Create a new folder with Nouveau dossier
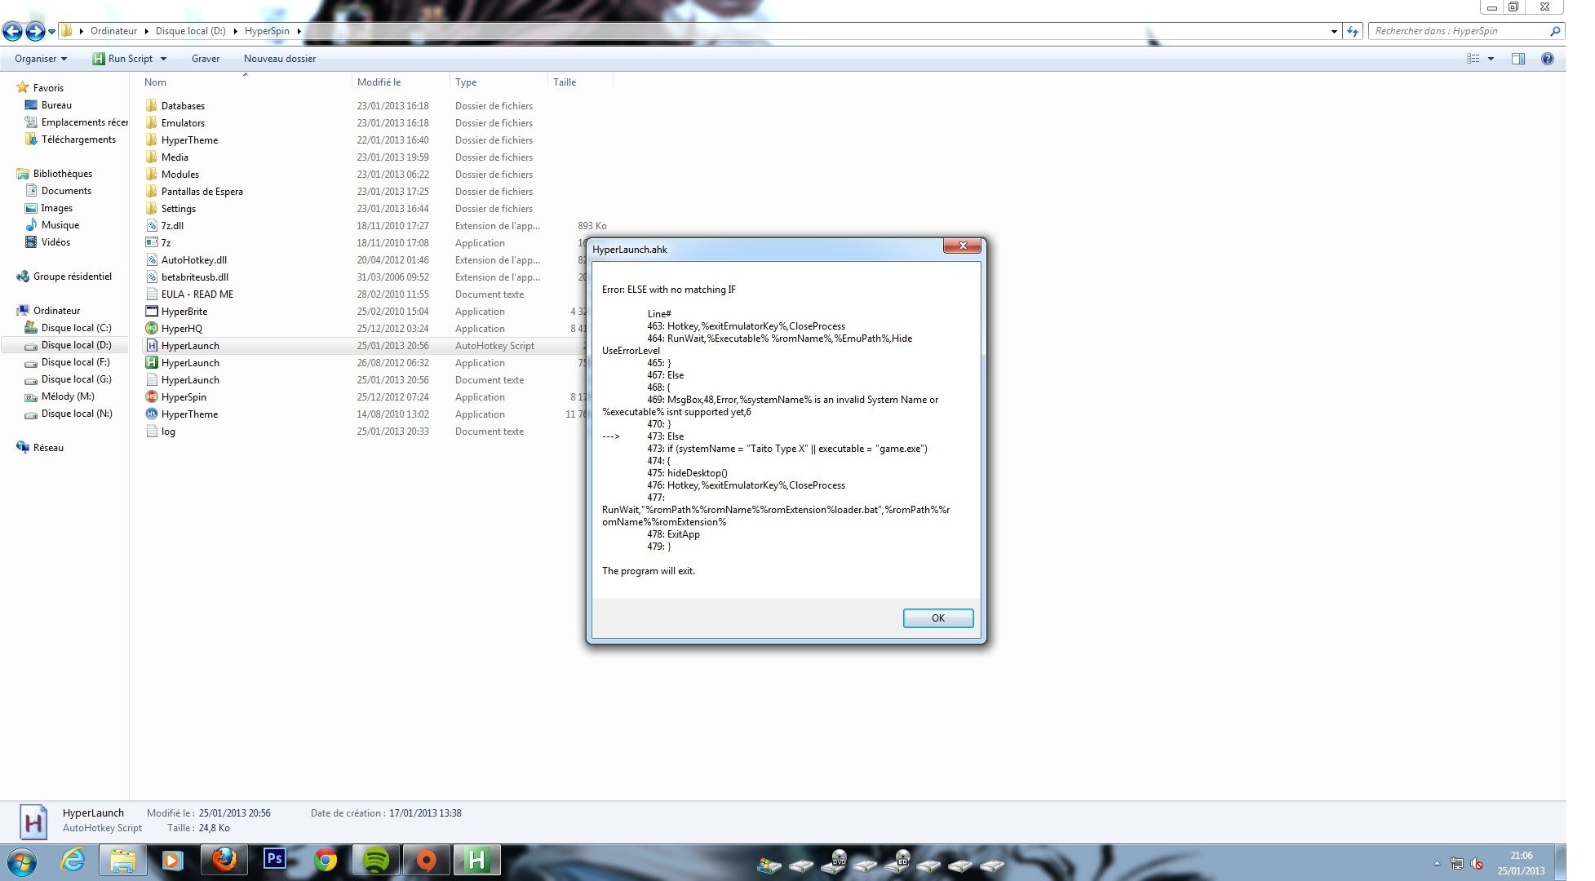Screen dimensions: 1595x881 click(280, 59)
